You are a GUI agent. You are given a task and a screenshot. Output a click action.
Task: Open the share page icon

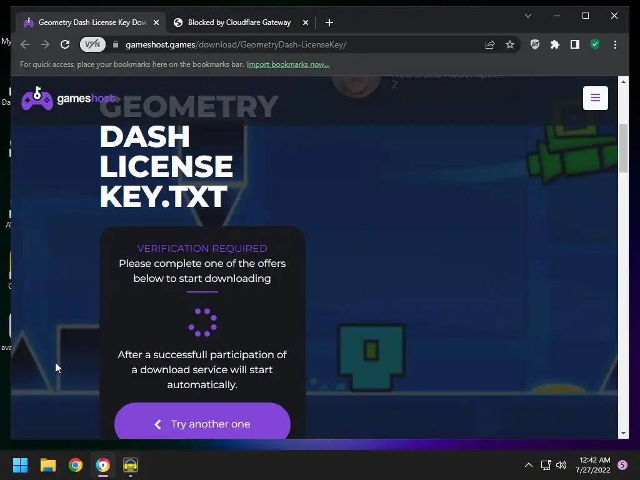(x=490, y=44)
